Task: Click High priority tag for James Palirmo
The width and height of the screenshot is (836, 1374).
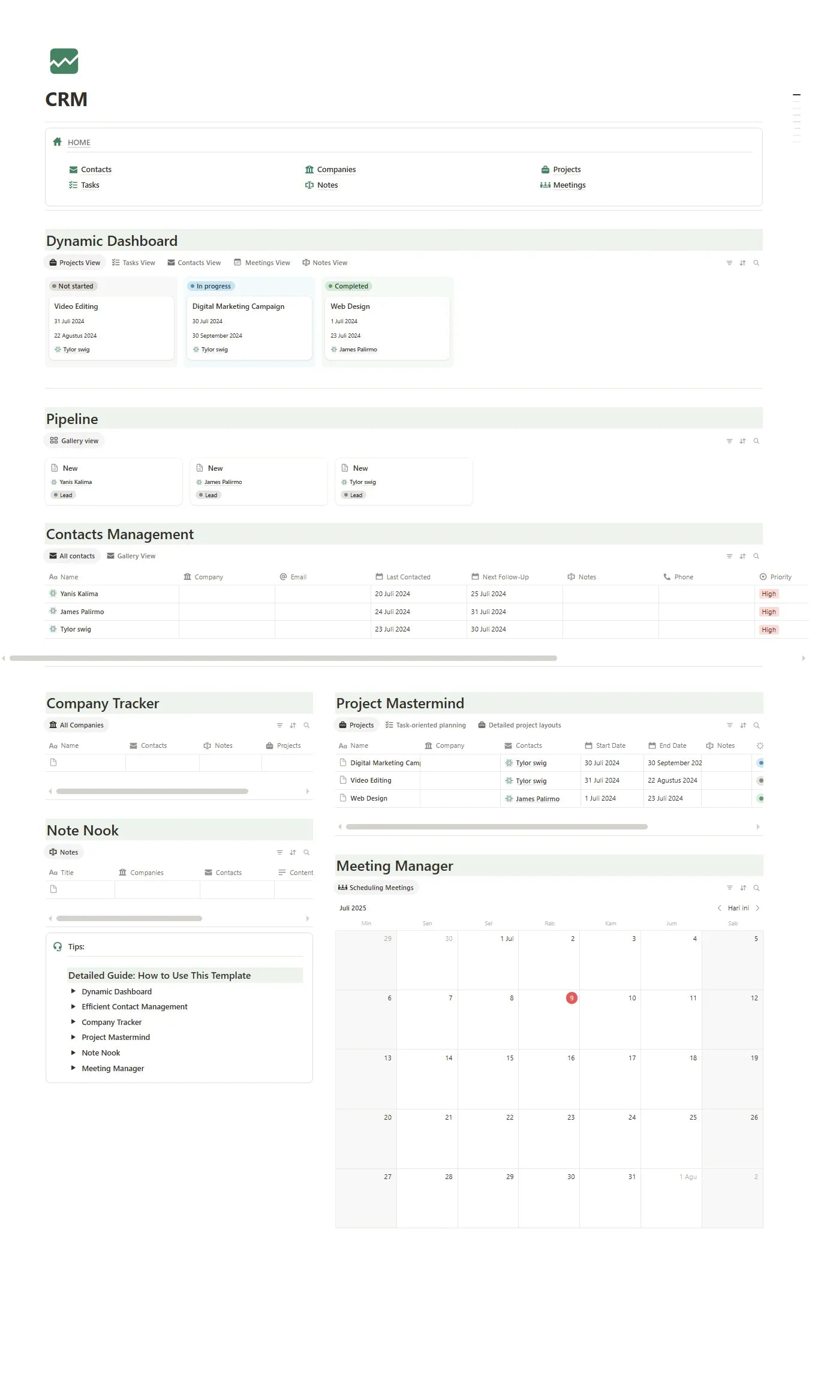Action: coord(768,612)
